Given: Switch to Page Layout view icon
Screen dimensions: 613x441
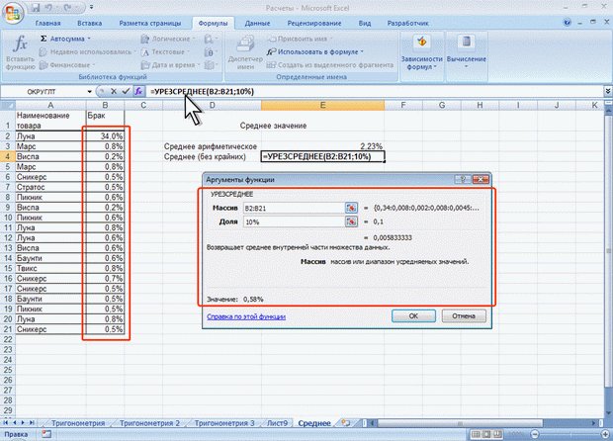Looking at the screenshot, I should (486, 434).
